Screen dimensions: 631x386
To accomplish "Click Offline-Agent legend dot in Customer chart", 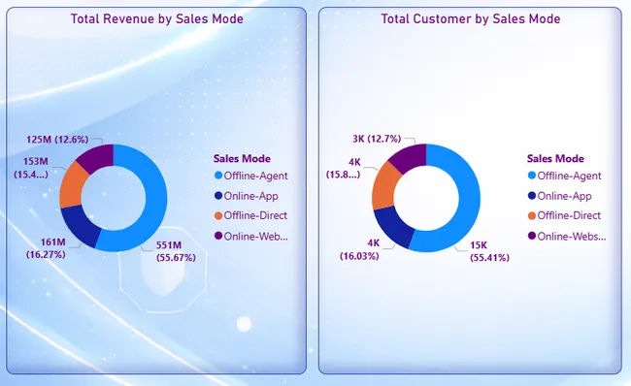I will pos(532,176).
